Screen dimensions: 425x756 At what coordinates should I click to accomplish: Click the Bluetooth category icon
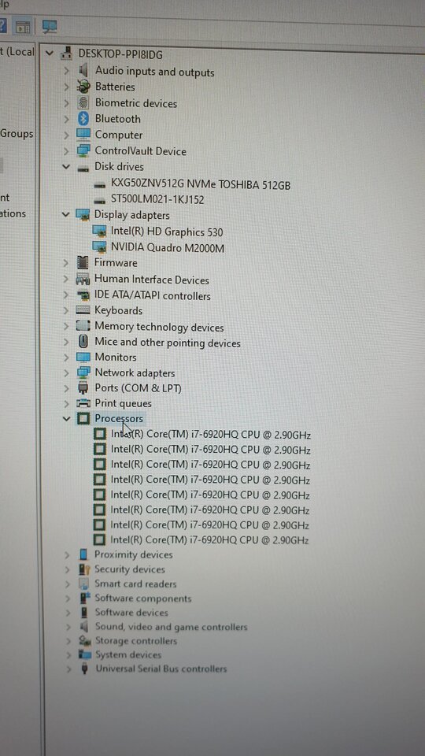(83, 119)
